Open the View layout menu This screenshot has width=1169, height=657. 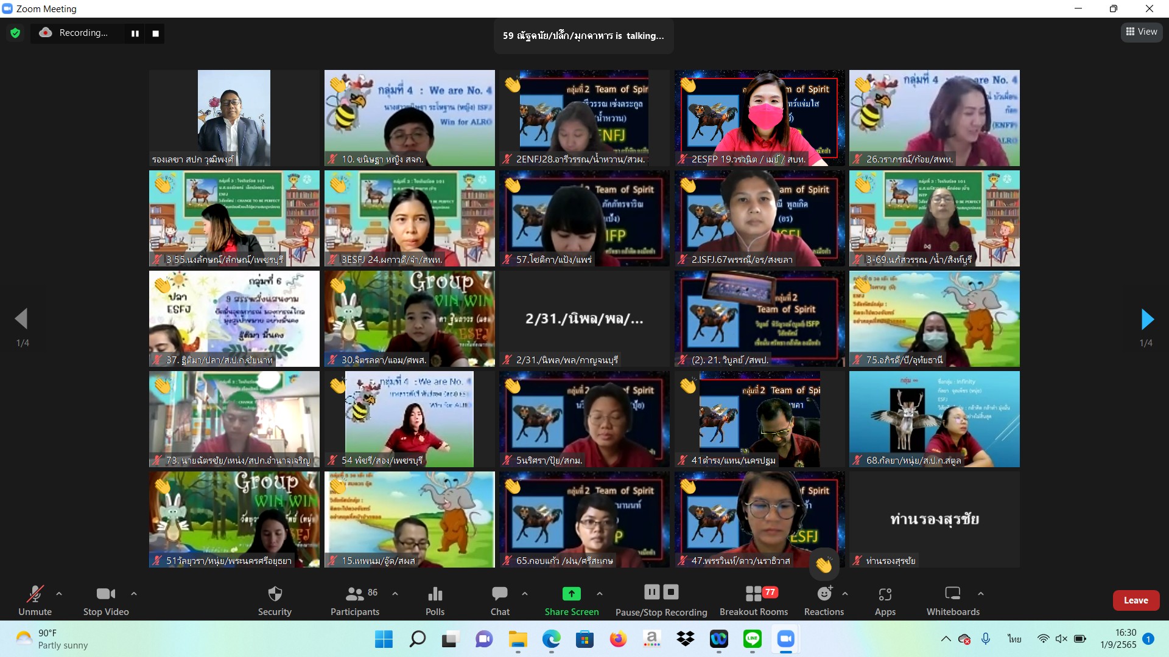coord(1141,32)
